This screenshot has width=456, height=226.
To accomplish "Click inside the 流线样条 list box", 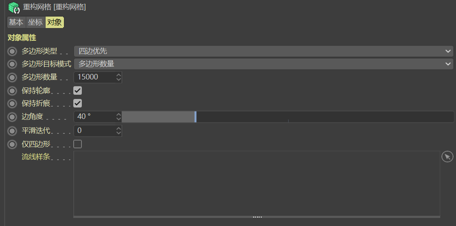I will 257,184.
